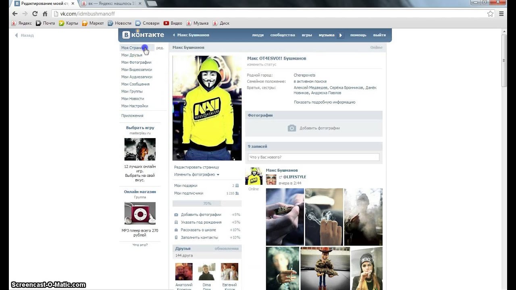
Task: Click the gifts icon beside Мои подарки
Action: pos(237,186)
